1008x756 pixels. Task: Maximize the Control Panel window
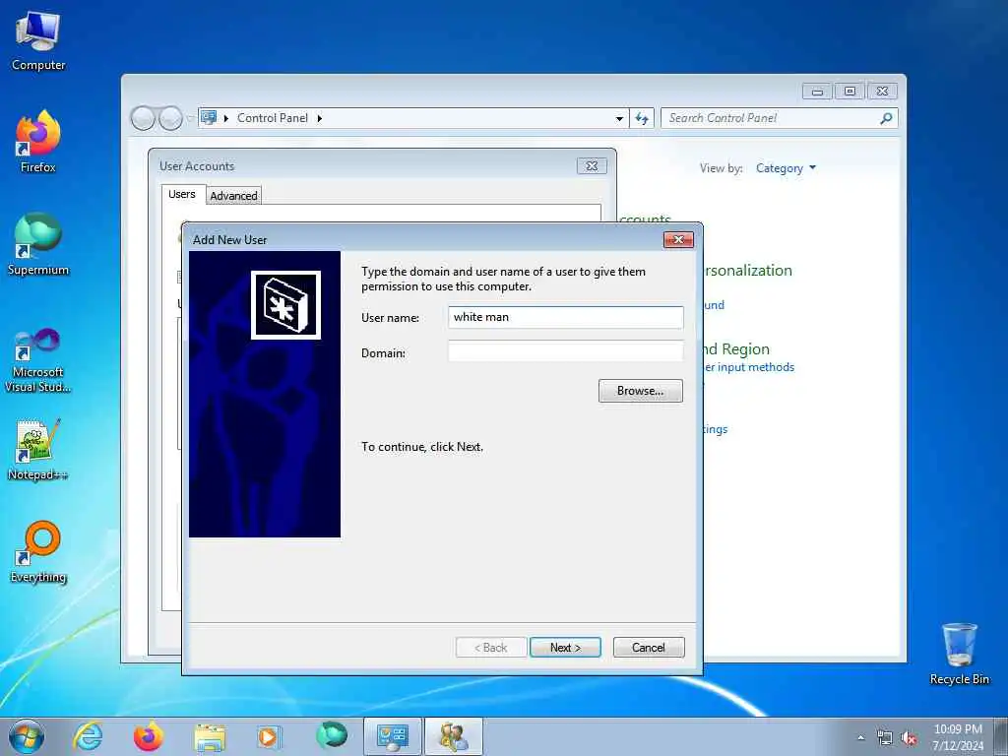[x=850, y=92]
